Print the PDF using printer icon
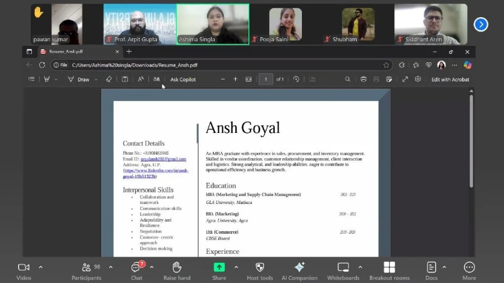This screenshot has height=283, width=504. point(363,79)
